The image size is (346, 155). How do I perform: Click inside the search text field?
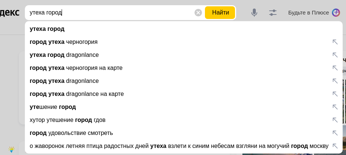(x=111, y=13)
